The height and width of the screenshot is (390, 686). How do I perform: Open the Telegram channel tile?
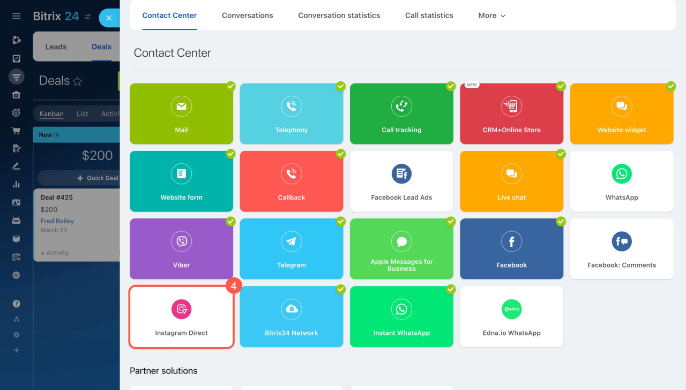292,249
